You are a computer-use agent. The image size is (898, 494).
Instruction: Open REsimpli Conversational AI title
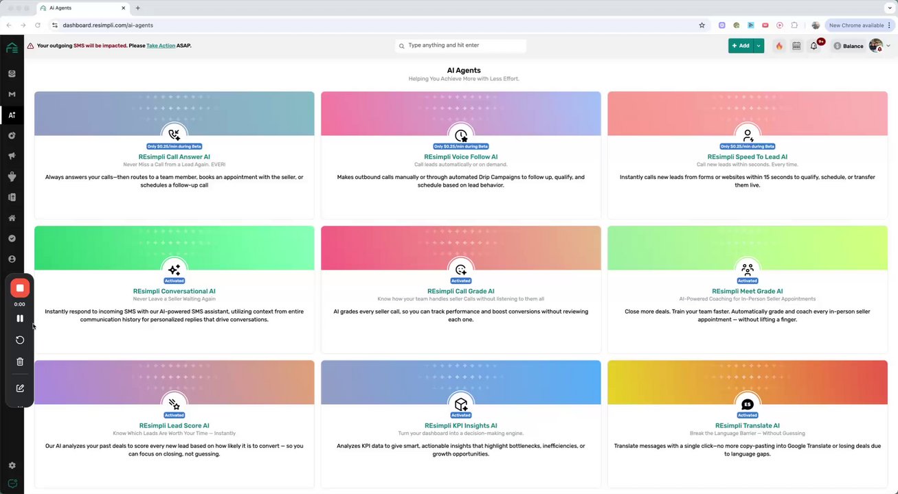tap(175, 292)
